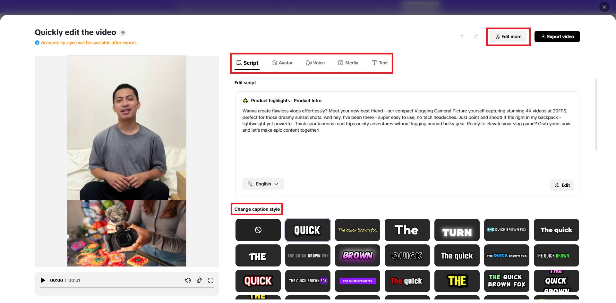Play the video preview
This screenshot has width=616, height=303.
pos(43,280)
